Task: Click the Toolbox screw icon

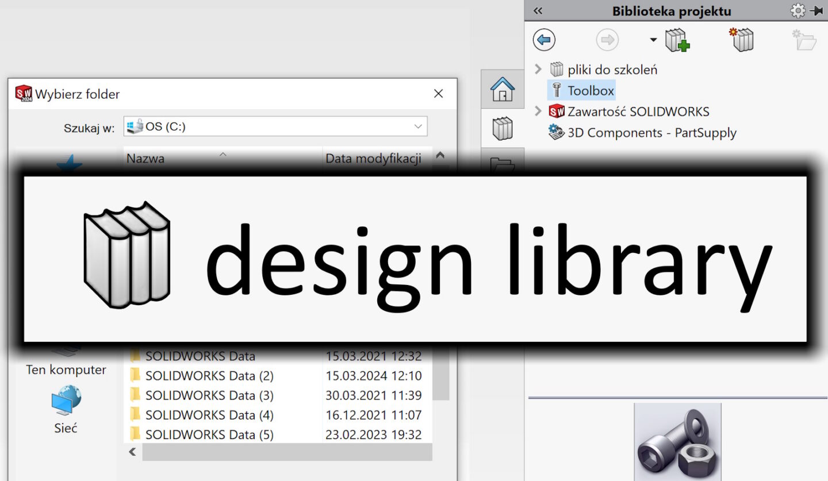Action: click(557, 90)
